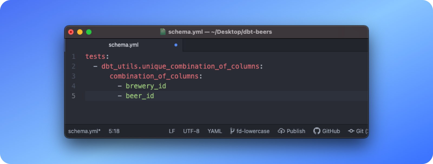Maximize the window with the green button
Screen dimensions: 433x164
(89, 32)
